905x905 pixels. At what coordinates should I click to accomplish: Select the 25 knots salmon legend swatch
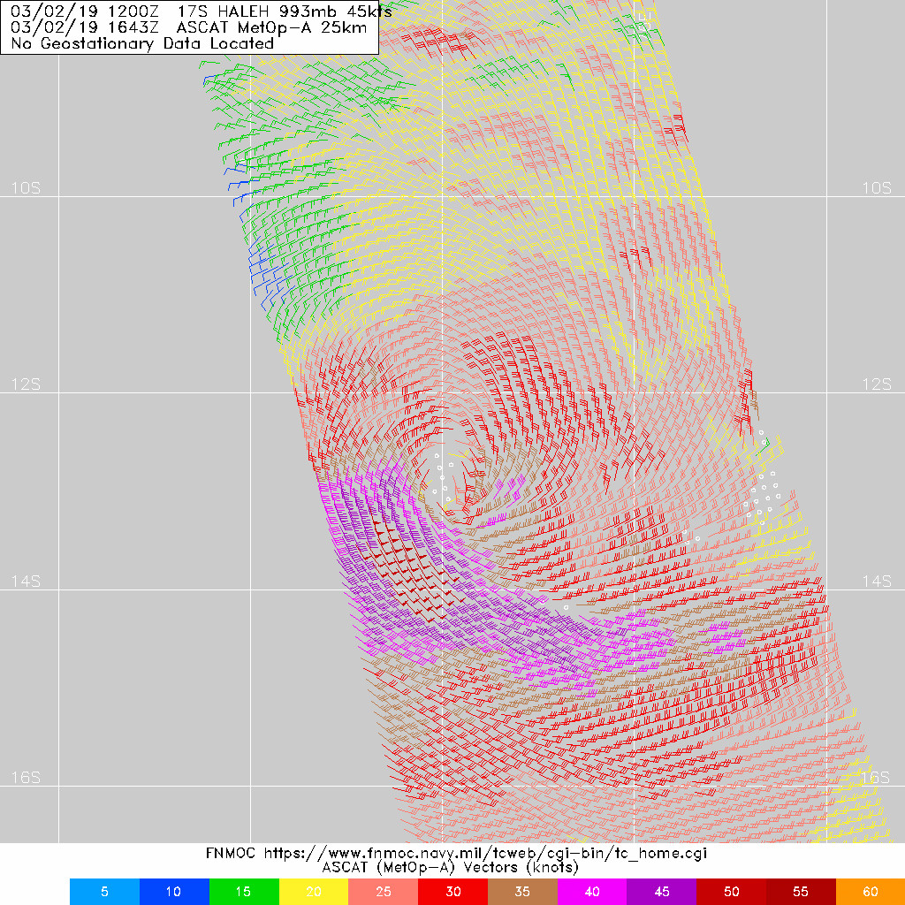(384, 892)
